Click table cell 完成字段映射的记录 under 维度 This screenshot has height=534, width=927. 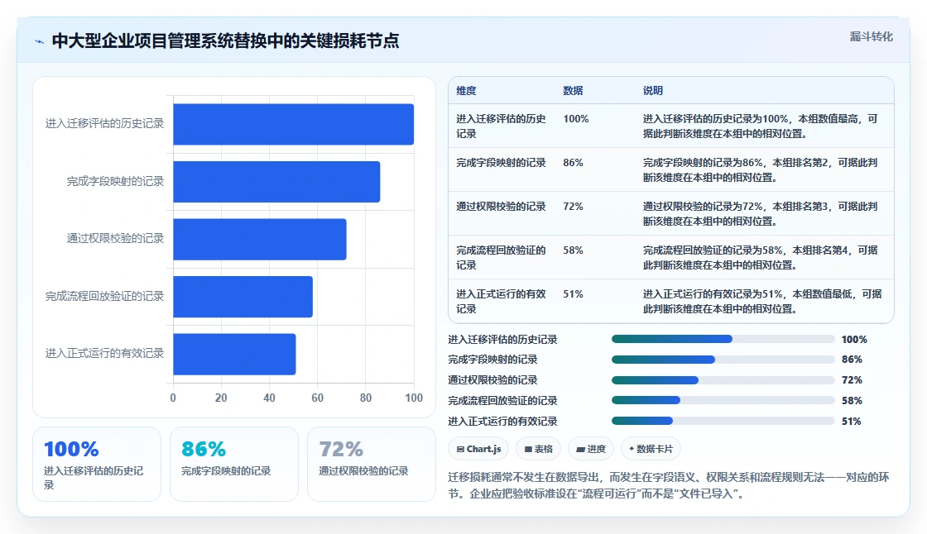click(501, 163)
